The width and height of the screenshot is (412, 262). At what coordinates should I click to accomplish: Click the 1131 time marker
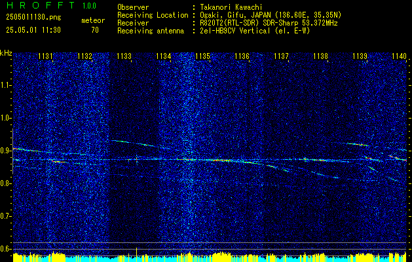pyautogui.click(x=45, y=56)
